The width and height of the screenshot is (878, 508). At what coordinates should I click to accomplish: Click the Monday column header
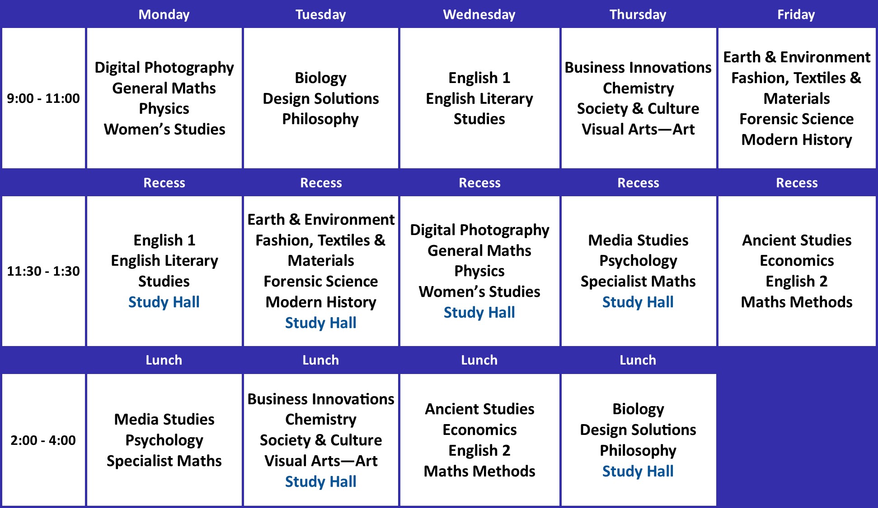point(164,14)
